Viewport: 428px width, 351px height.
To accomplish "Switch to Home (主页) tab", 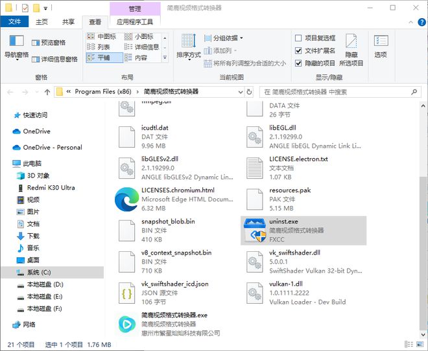I will point(42,22).
